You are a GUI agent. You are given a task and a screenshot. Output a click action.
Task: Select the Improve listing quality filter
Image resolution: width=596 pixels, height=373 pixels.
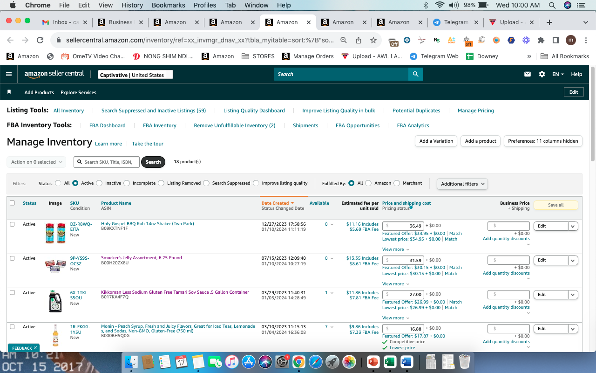(256, 183)
